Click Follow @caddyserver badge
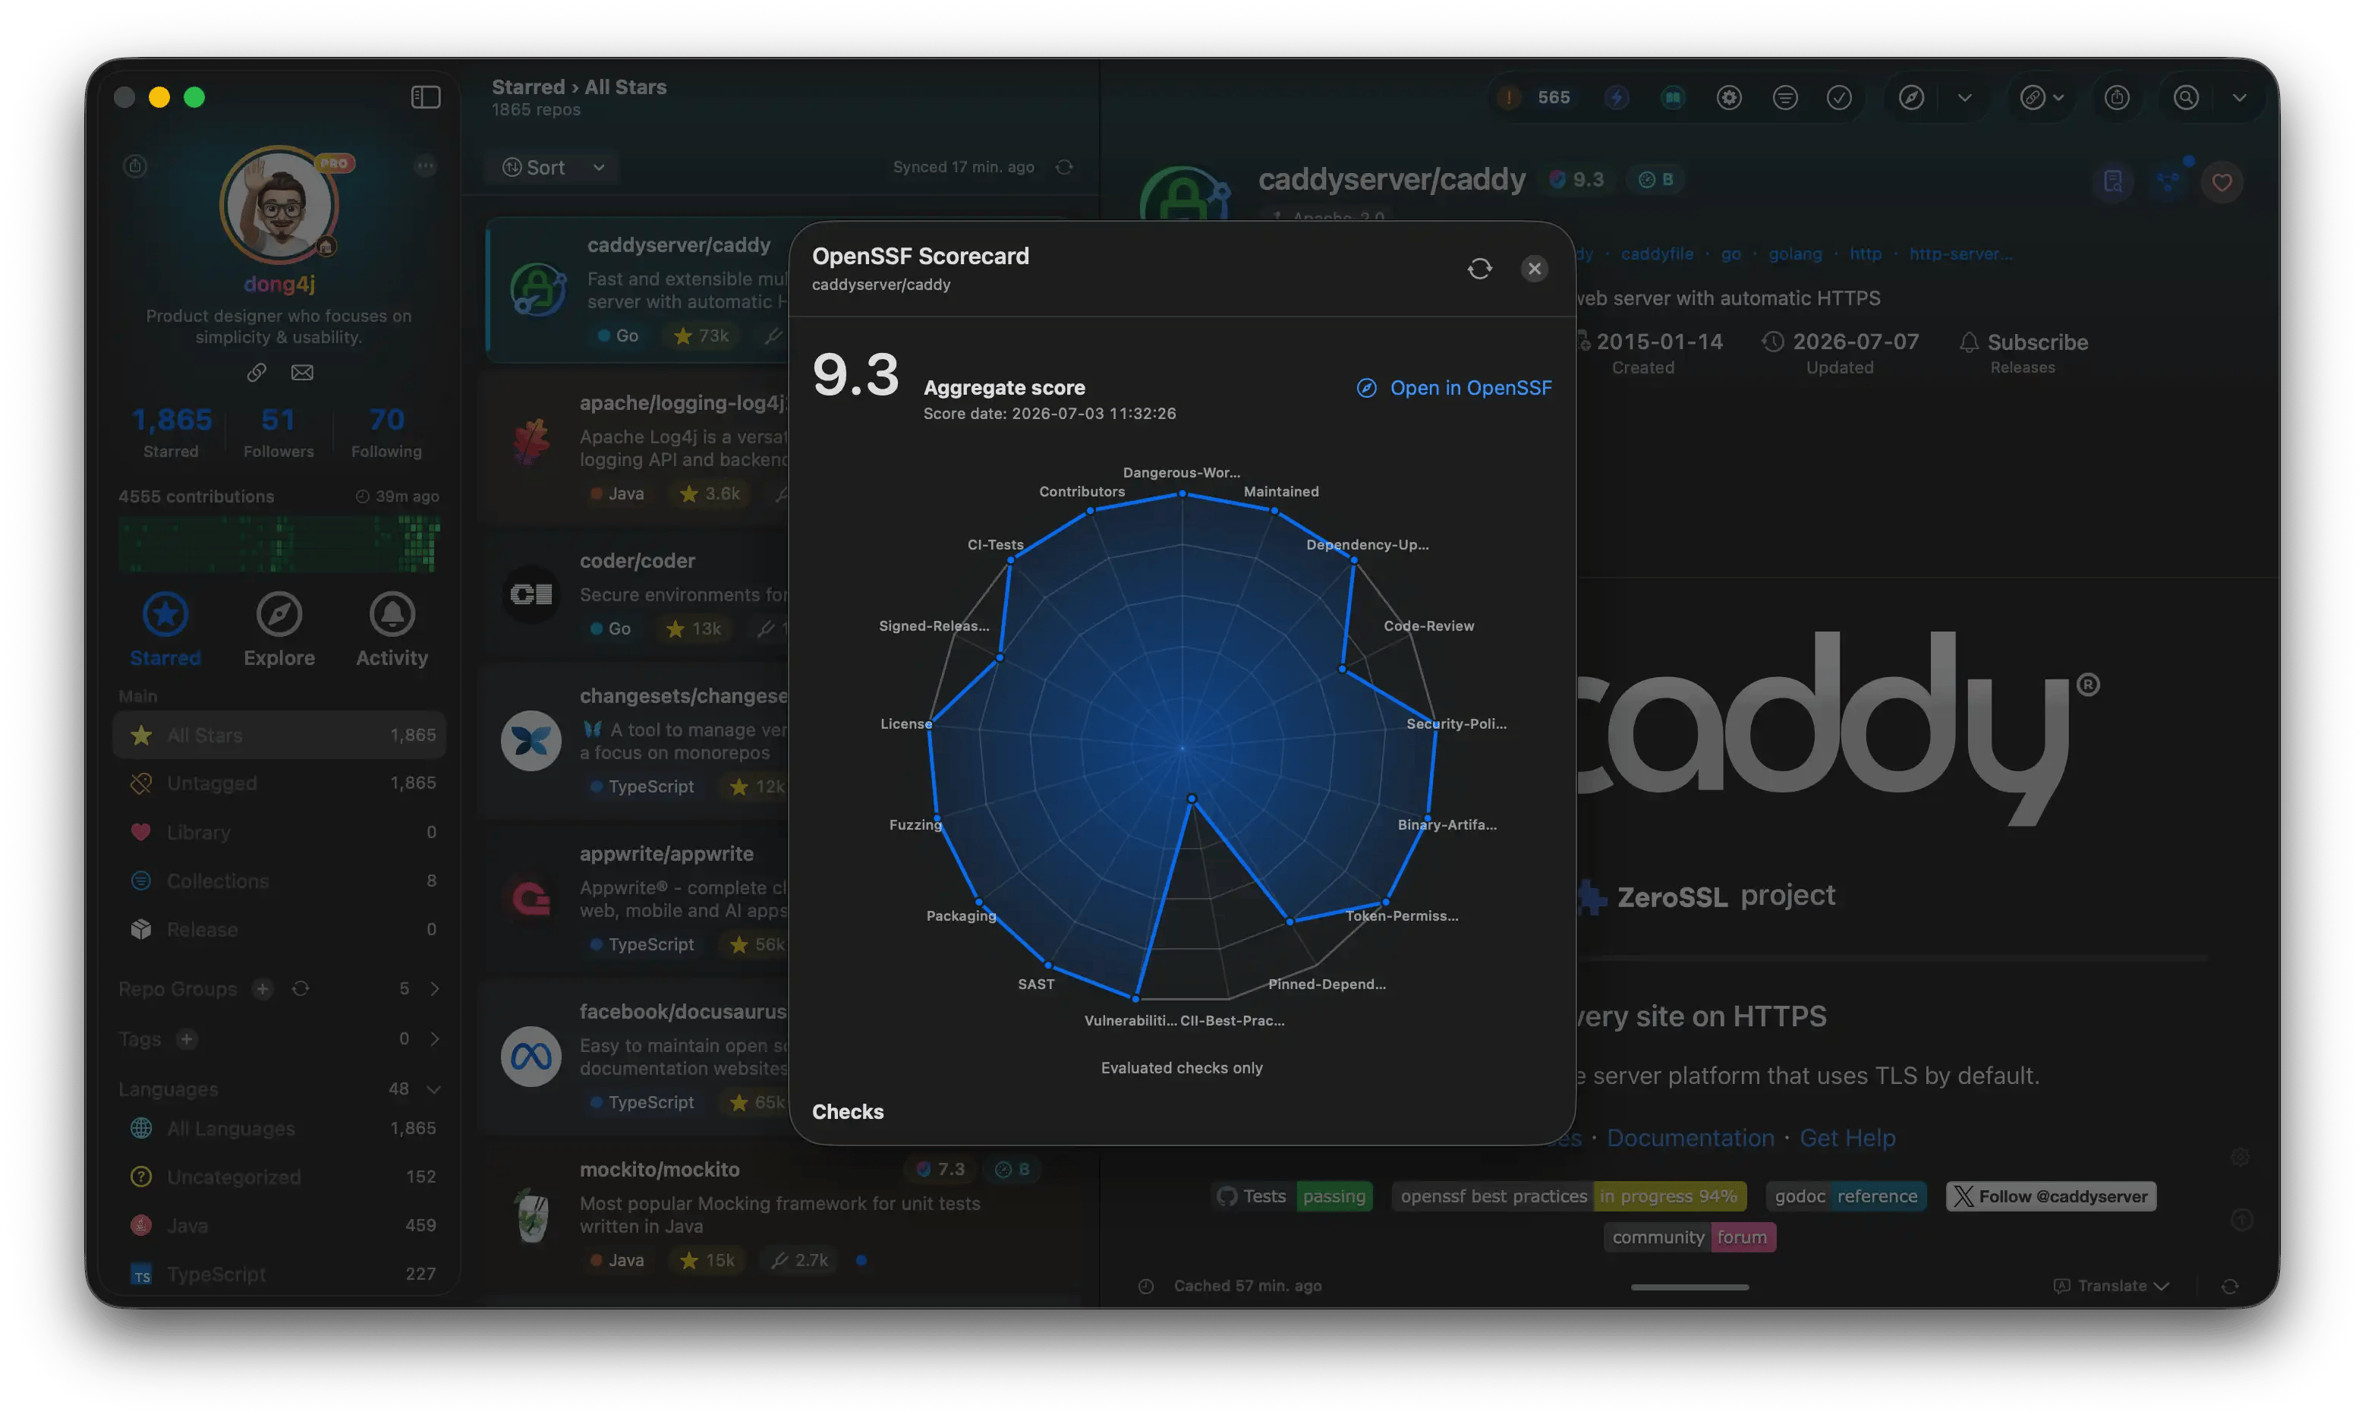Screen dimensions: 2365x1421 (x=2051, y=1196)
